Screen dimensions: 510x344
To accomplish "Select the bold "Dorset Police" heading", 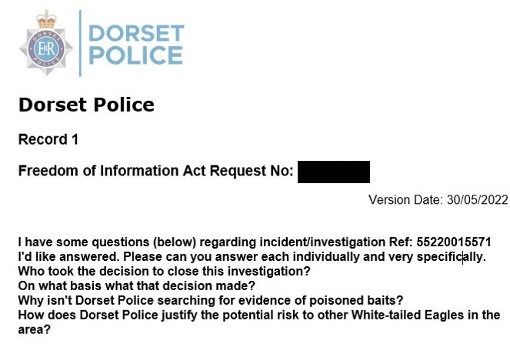I will [x=86, y=105].
